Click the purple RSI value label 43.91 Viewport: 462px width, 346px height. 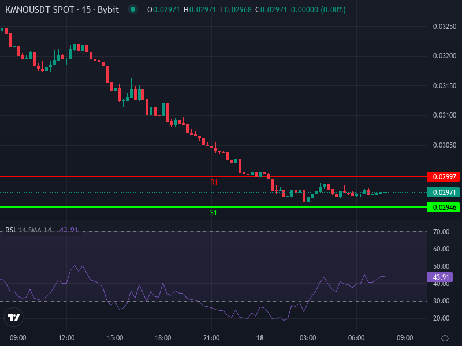441,276
